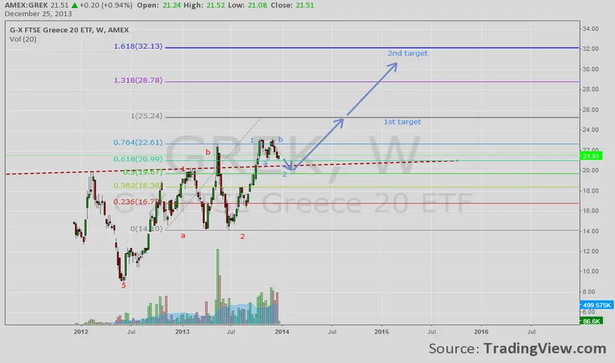Click the Vol (20) indicator label
This screenshot has height=363, width=615.
(23, 39)
